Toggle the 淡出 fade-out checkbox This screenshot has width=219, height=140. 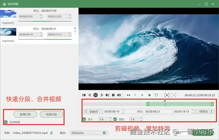click(x=115, y=119)
